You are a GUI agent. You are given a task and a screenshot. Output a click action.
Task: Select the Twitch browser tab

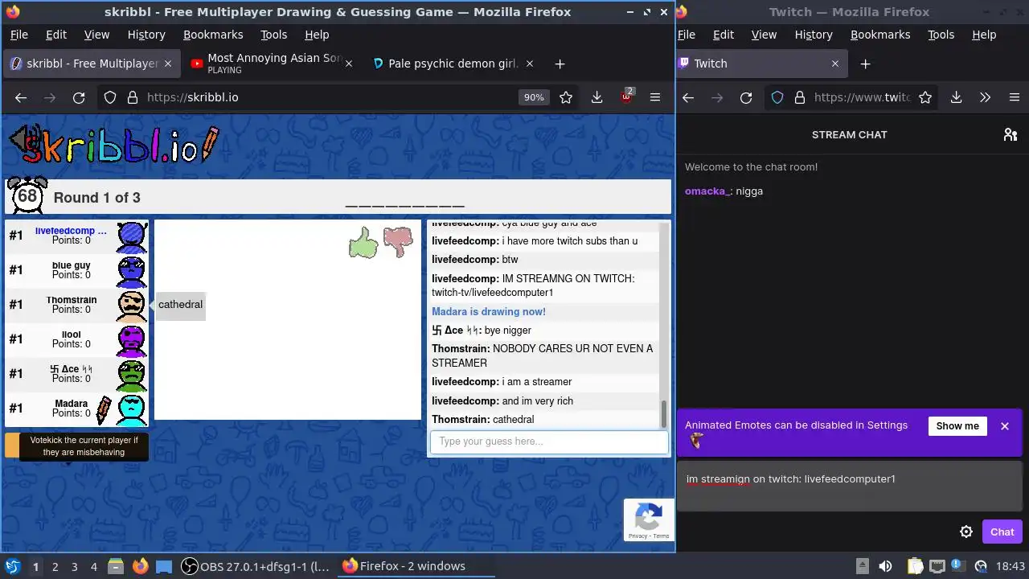[760, 64]
